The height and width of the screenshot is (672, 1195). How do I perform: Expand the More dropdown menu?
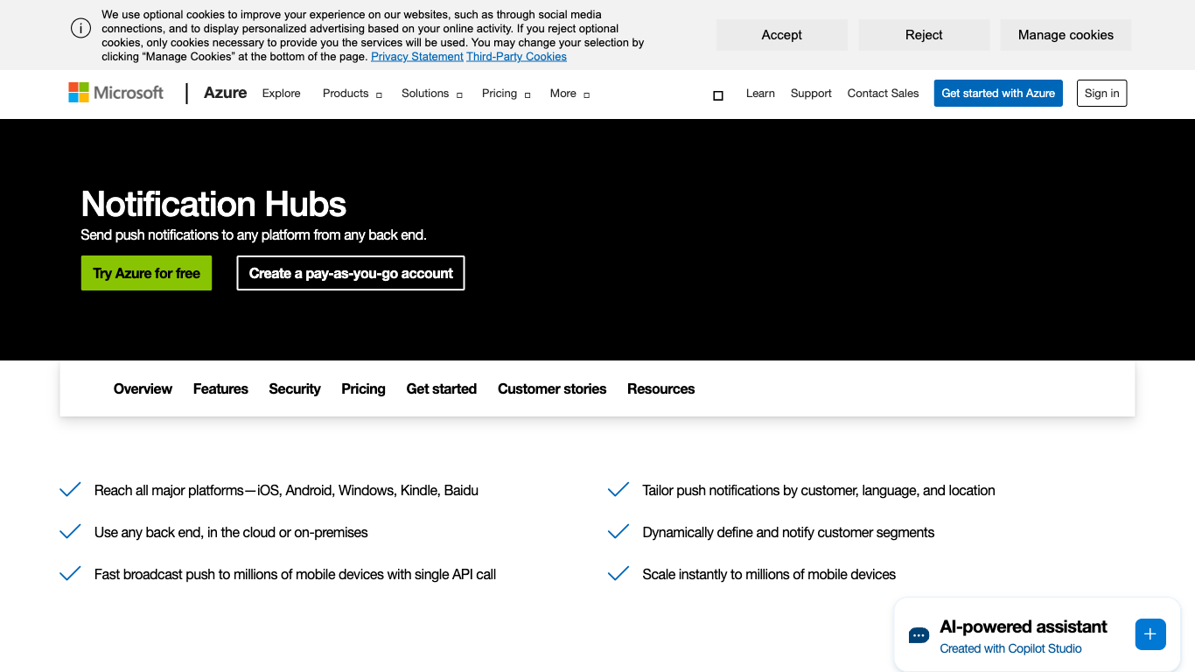[570, 94]
